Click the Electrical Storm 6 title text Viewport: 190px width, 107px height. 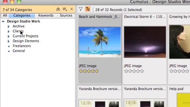point(145,17)
